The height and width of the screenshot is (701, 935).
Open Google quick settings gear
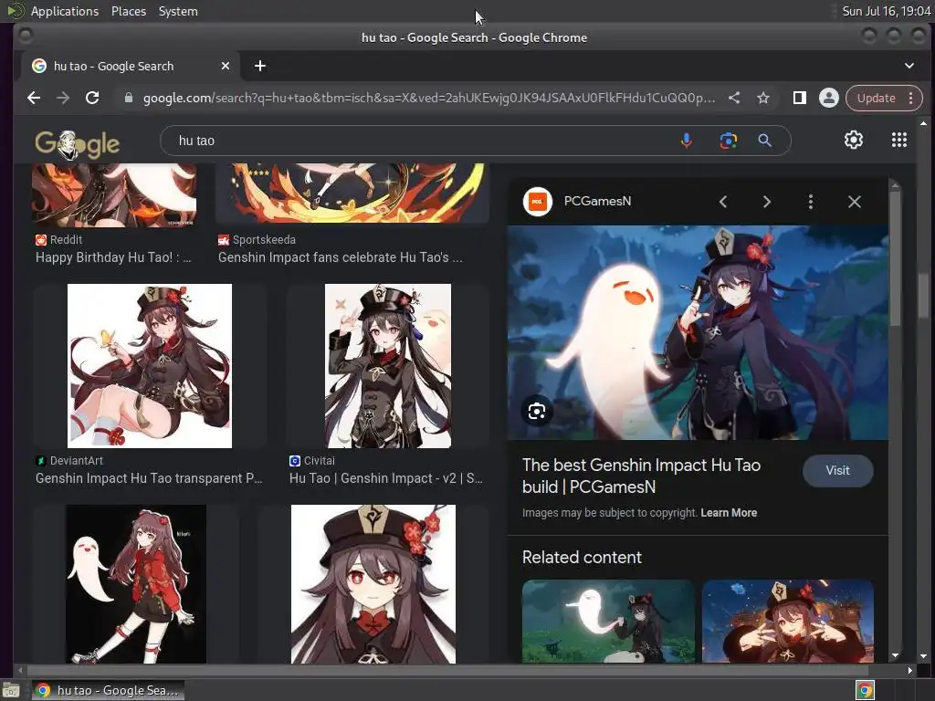(854, 140)
